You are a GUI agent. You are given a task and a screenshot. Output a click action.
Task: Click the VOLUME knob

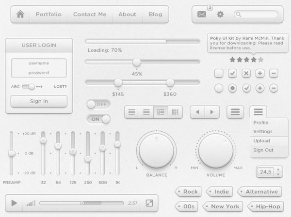216,150
